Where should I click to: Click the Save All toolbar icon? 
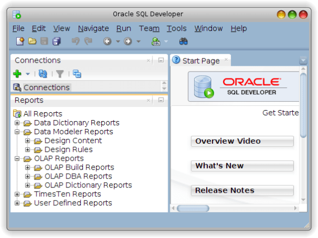[56, 41]
